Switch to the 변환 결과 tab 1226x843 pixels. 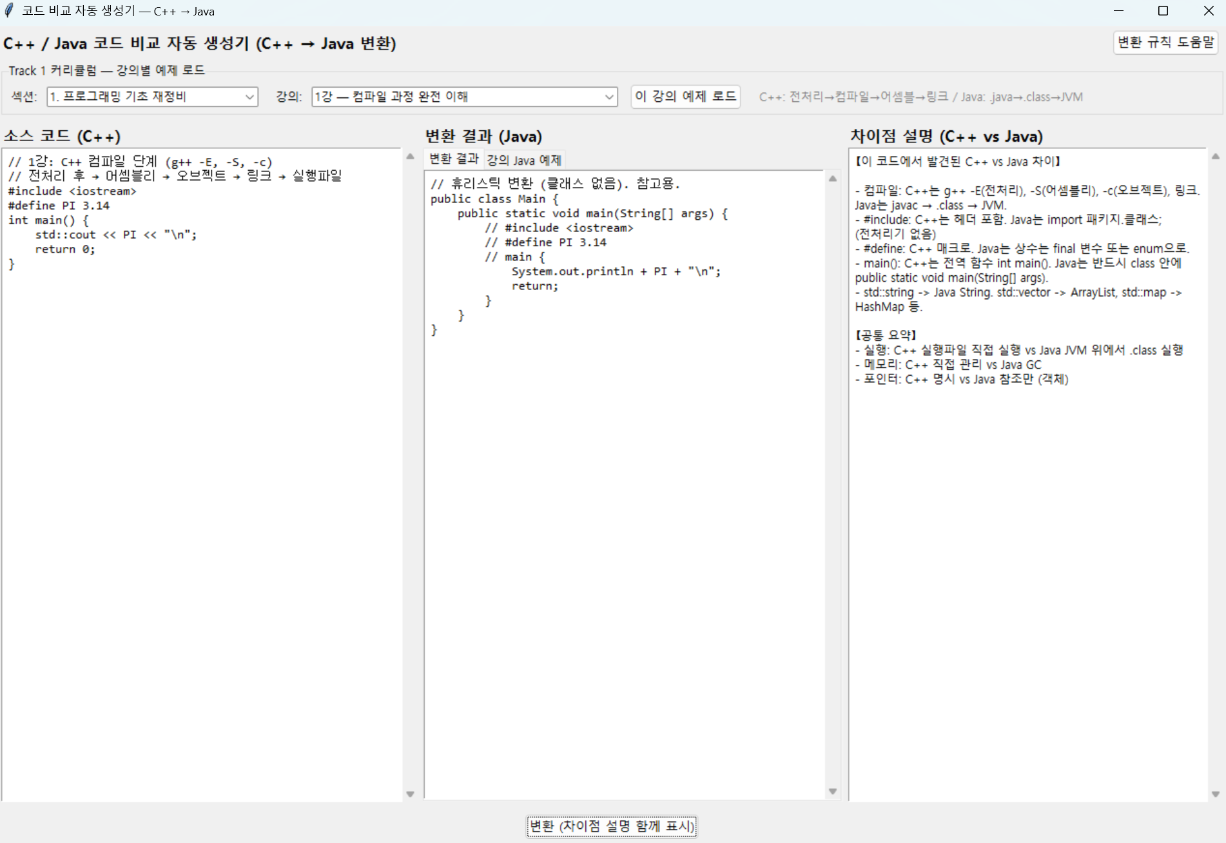click(454, 159)
